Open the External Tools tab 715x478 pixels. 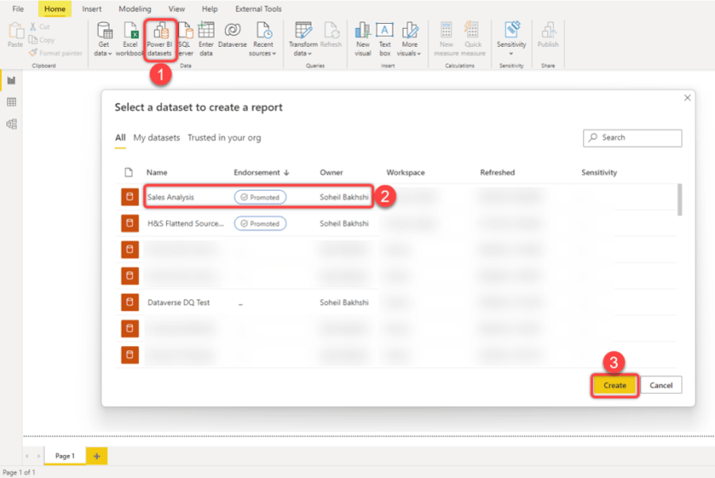pyautogui.click(x=258, y=9)
